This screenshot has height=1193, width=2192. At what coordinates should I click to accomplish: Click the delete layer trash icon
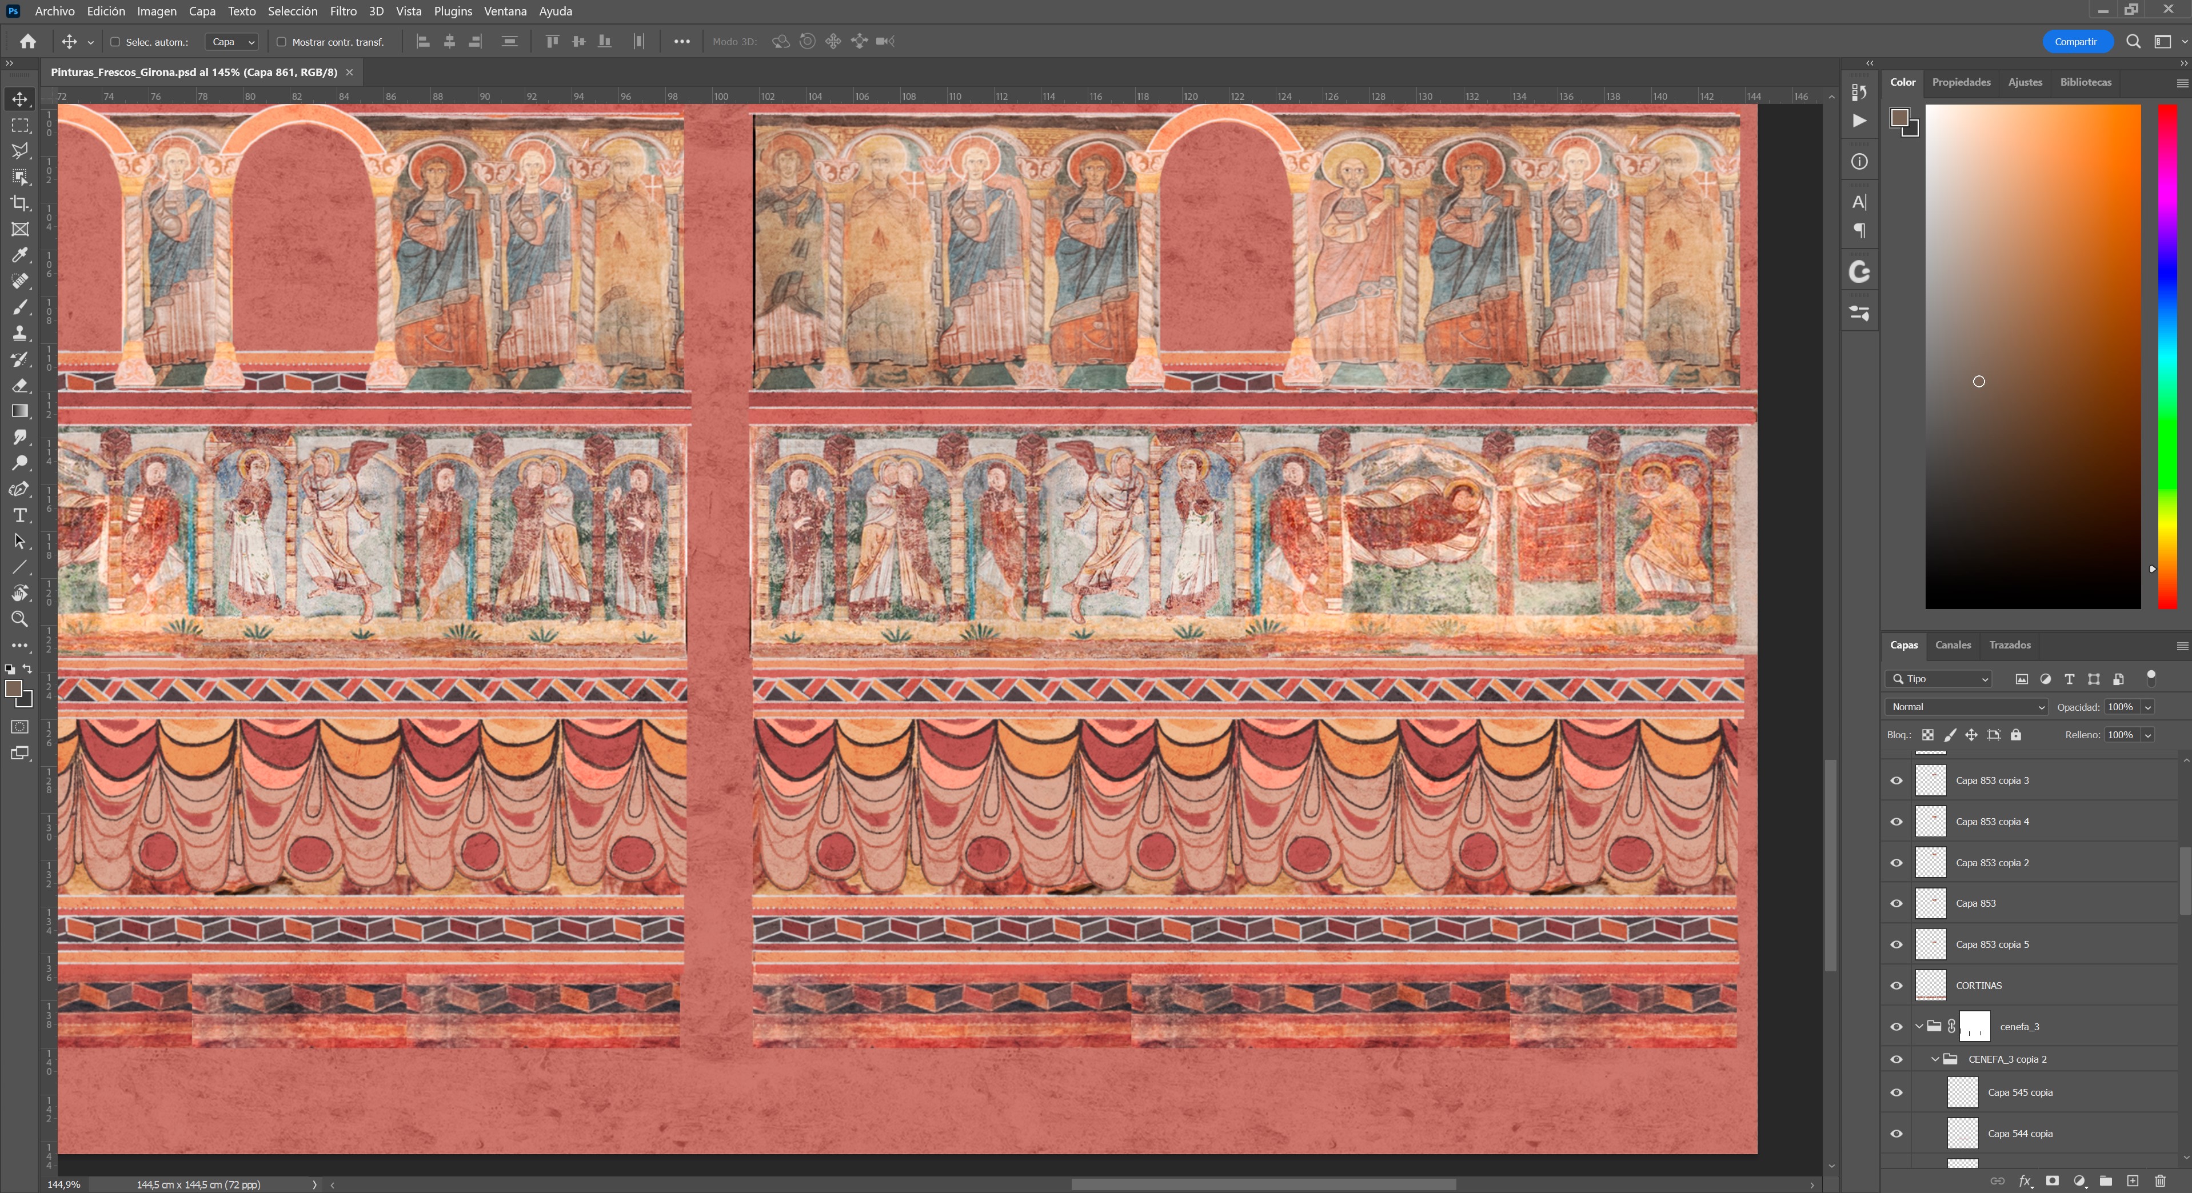[2159, 1180]
